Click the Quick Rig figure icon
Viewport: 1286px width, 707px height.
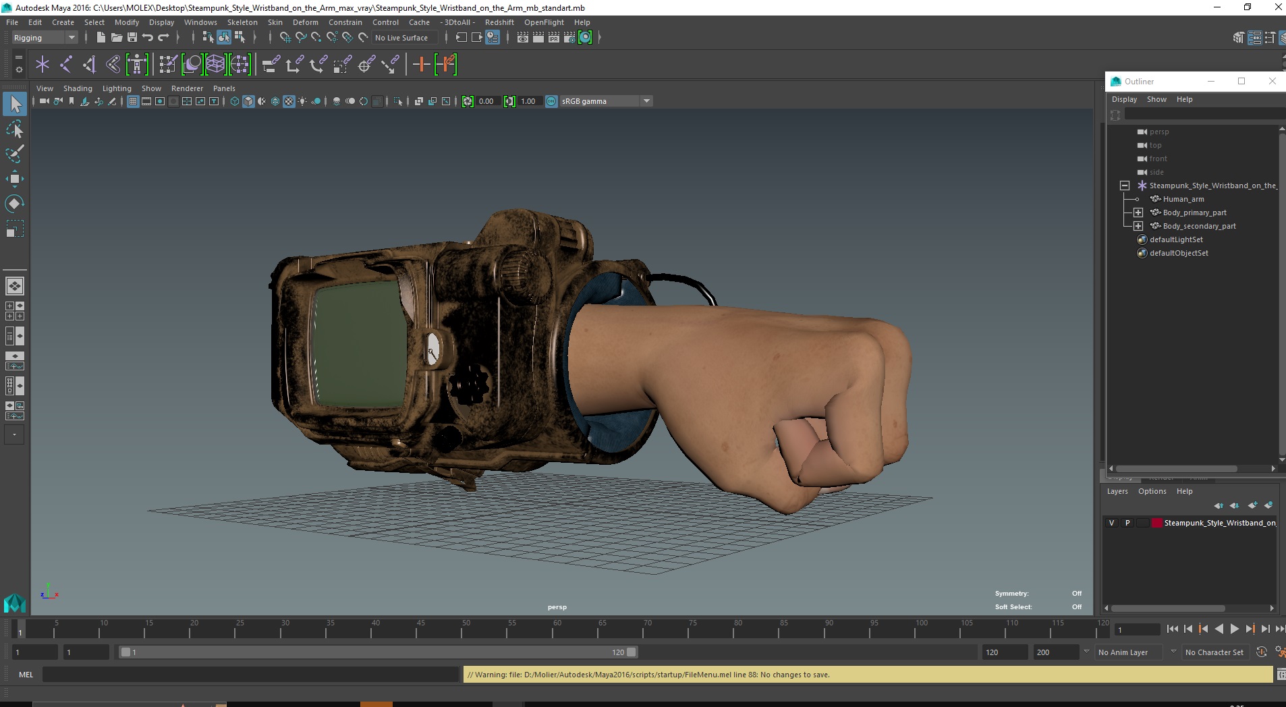pos(137,65)
